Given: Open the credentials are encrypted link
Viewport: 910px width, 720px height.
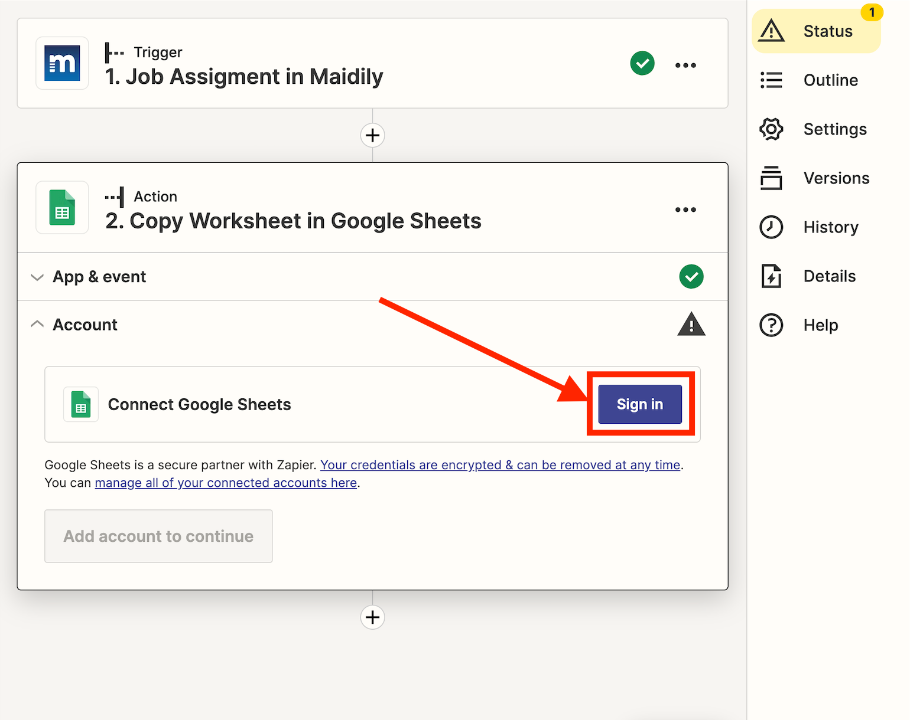Looking at the screenshot, I should click(x=500, y=465).
